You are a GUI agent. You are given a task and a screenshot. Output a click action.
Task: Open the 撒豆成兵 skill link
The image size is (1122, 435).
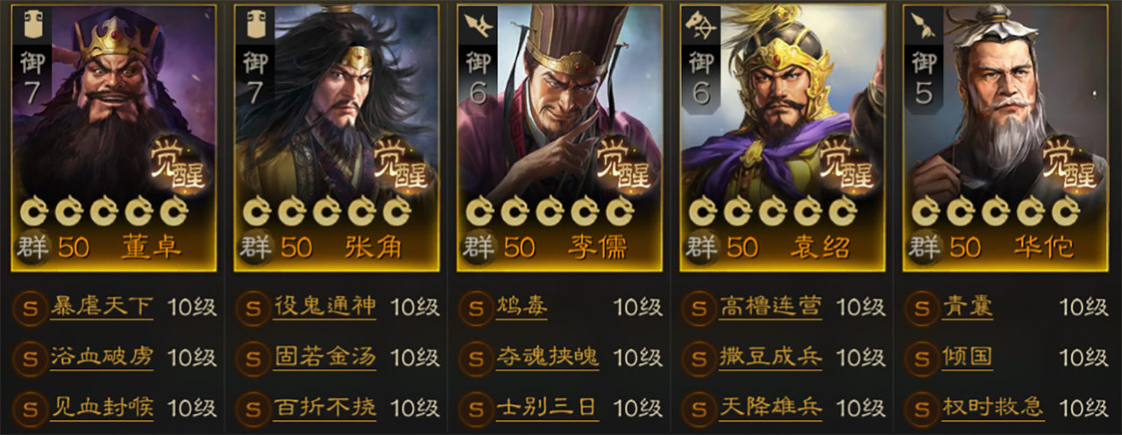[770, 357]
